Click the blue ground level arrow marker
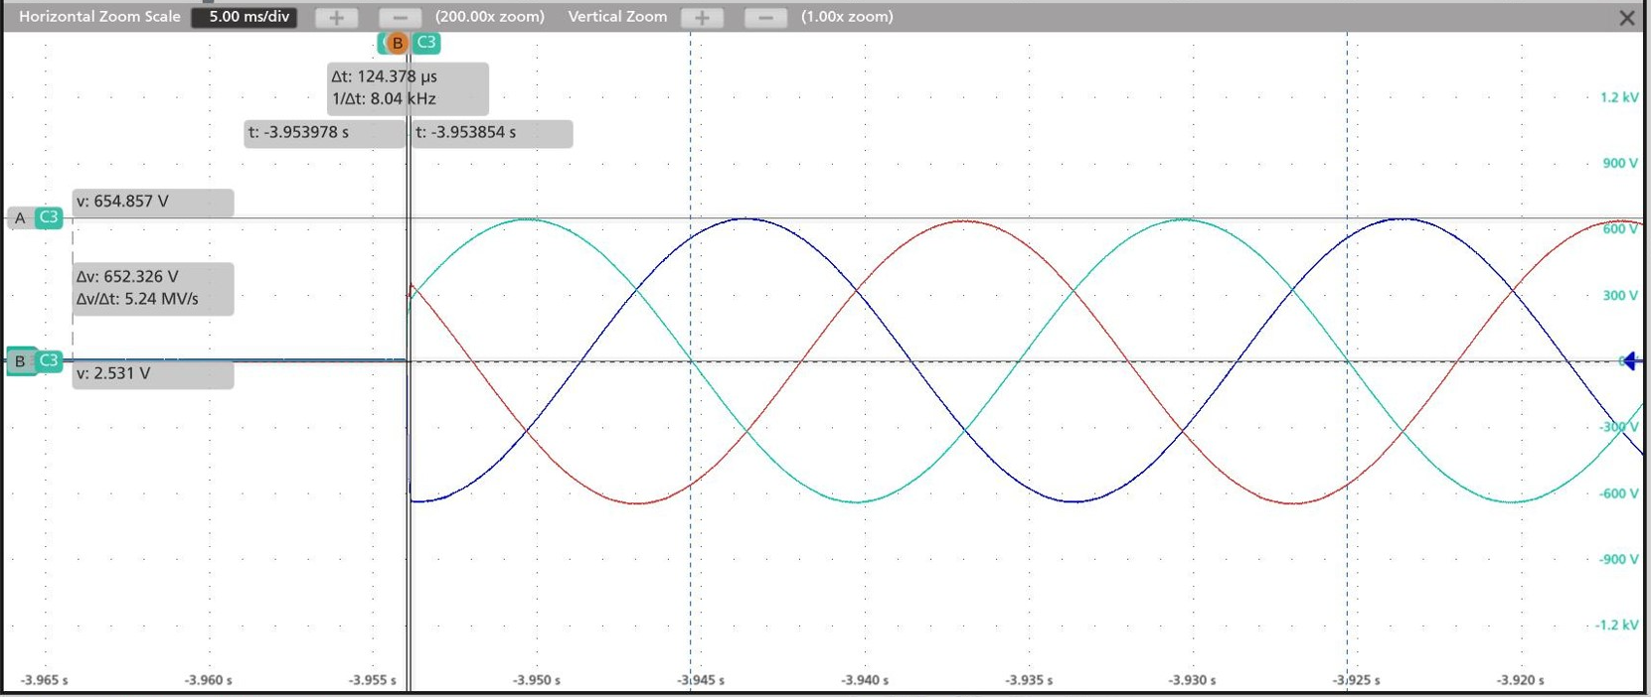Screen dimensions: 1651x697 point(1630,361)
